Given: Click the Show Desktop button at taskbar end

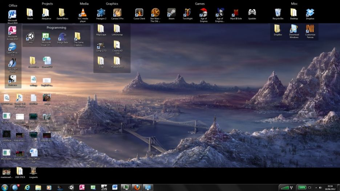Looking at the screenshot, I should coord(338,187).
